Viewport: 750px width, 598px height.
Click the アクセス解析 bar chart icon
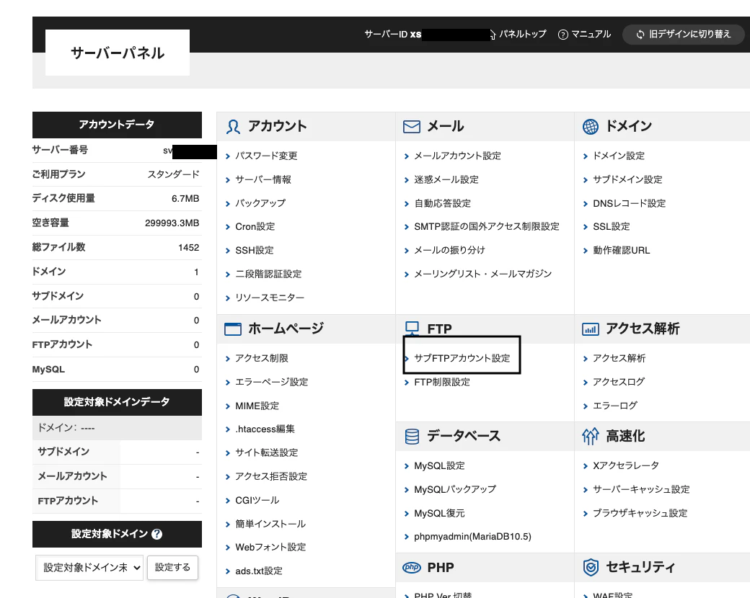click(x=590, y=328)
